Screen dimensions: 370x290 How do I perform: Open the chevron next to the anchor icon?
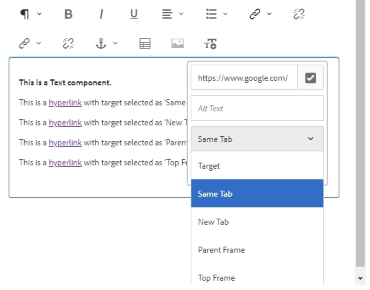(x=115, y=43)
